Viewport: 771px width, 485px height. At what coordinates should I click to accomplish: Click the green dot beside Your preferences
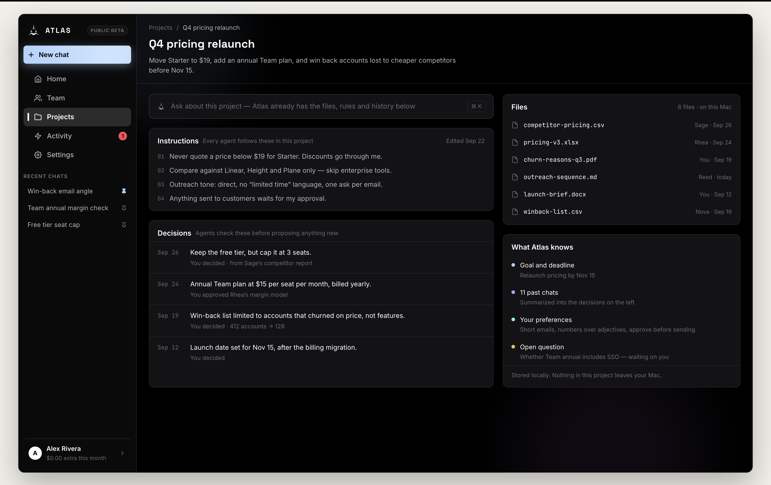click(x=513, y=319)
